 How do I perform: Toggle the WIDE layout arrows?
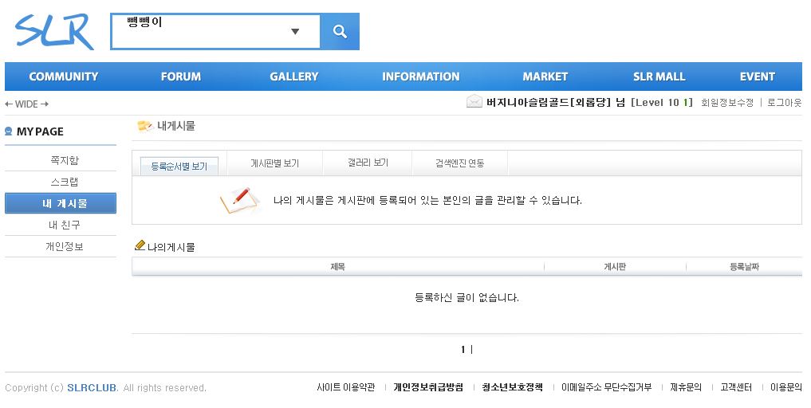click(x=27, y=104)
